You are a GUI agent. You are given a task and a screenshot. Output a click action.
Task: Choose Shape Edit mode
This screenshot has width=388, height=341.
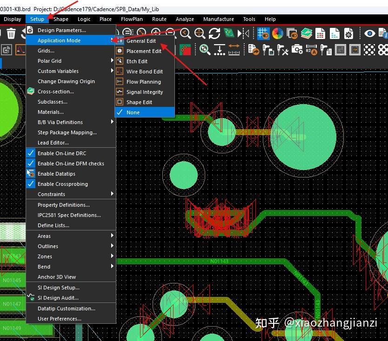(145, 102)
